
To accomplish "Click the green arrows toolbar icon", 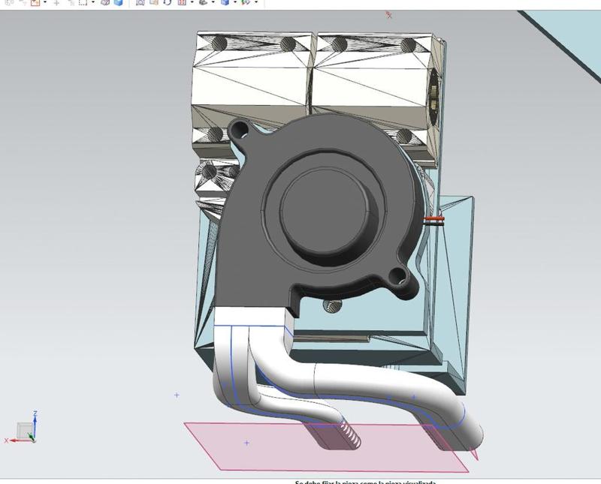I will [246, 2].
